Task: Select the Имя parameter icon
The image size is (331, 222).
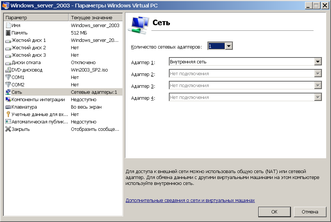Action: tap(8, 25)
